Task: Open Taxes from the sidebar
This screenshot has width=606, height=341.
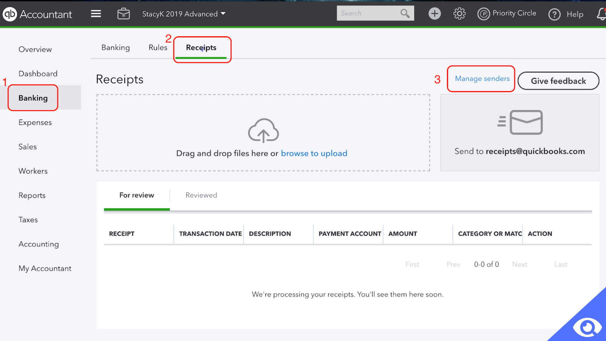Action: (28, 220)
